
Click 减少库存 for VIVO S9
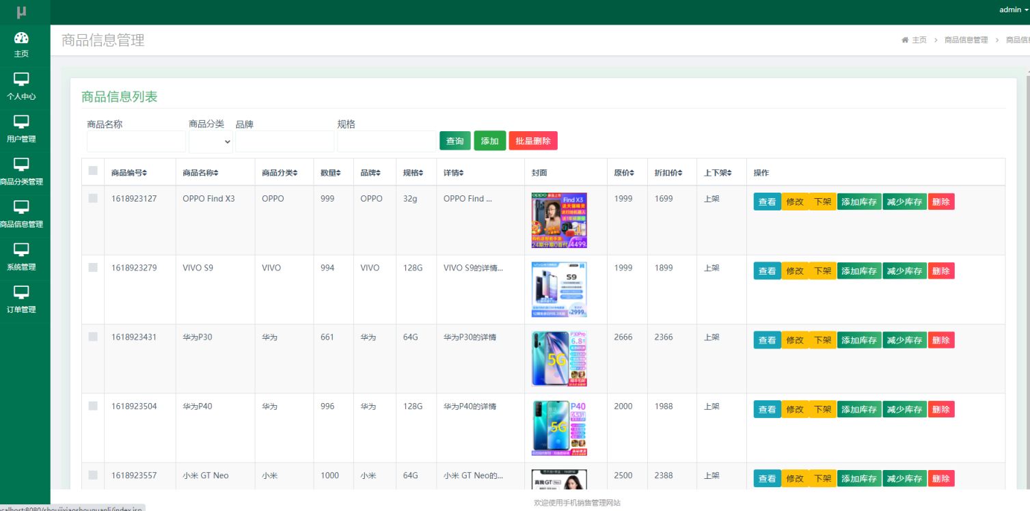click(905, 271)
